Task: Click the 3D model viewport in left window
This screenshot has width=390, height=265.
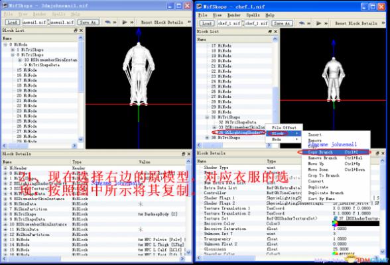Action: [x=139, y=88]
